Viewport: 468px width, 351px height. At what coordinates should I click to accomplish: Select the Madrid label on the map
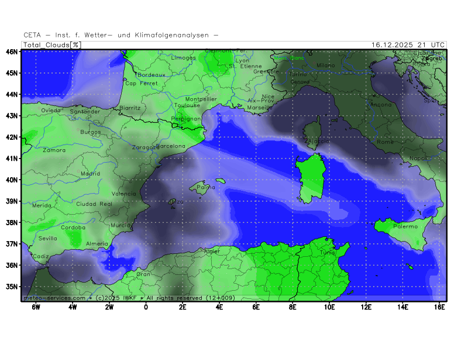click(90, 174)
